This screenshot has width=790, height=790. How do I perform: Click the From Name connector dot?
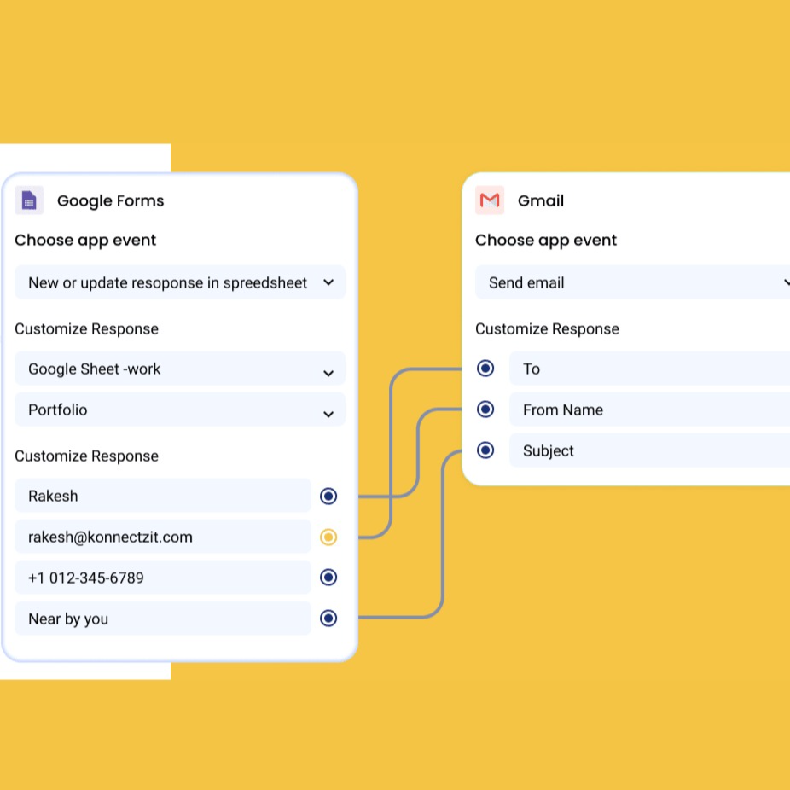485,410
